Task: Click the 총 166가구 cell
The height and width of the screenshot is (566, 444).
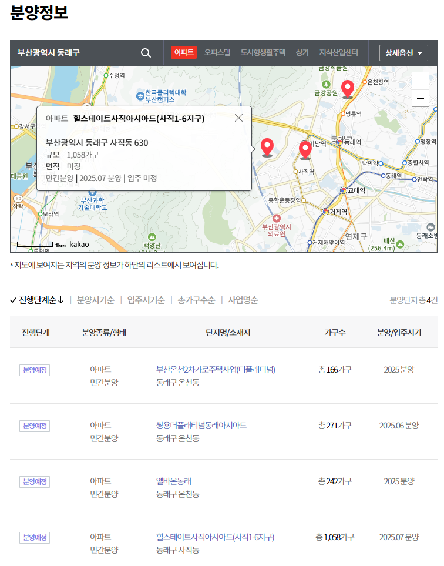Action: pos(335,370)
